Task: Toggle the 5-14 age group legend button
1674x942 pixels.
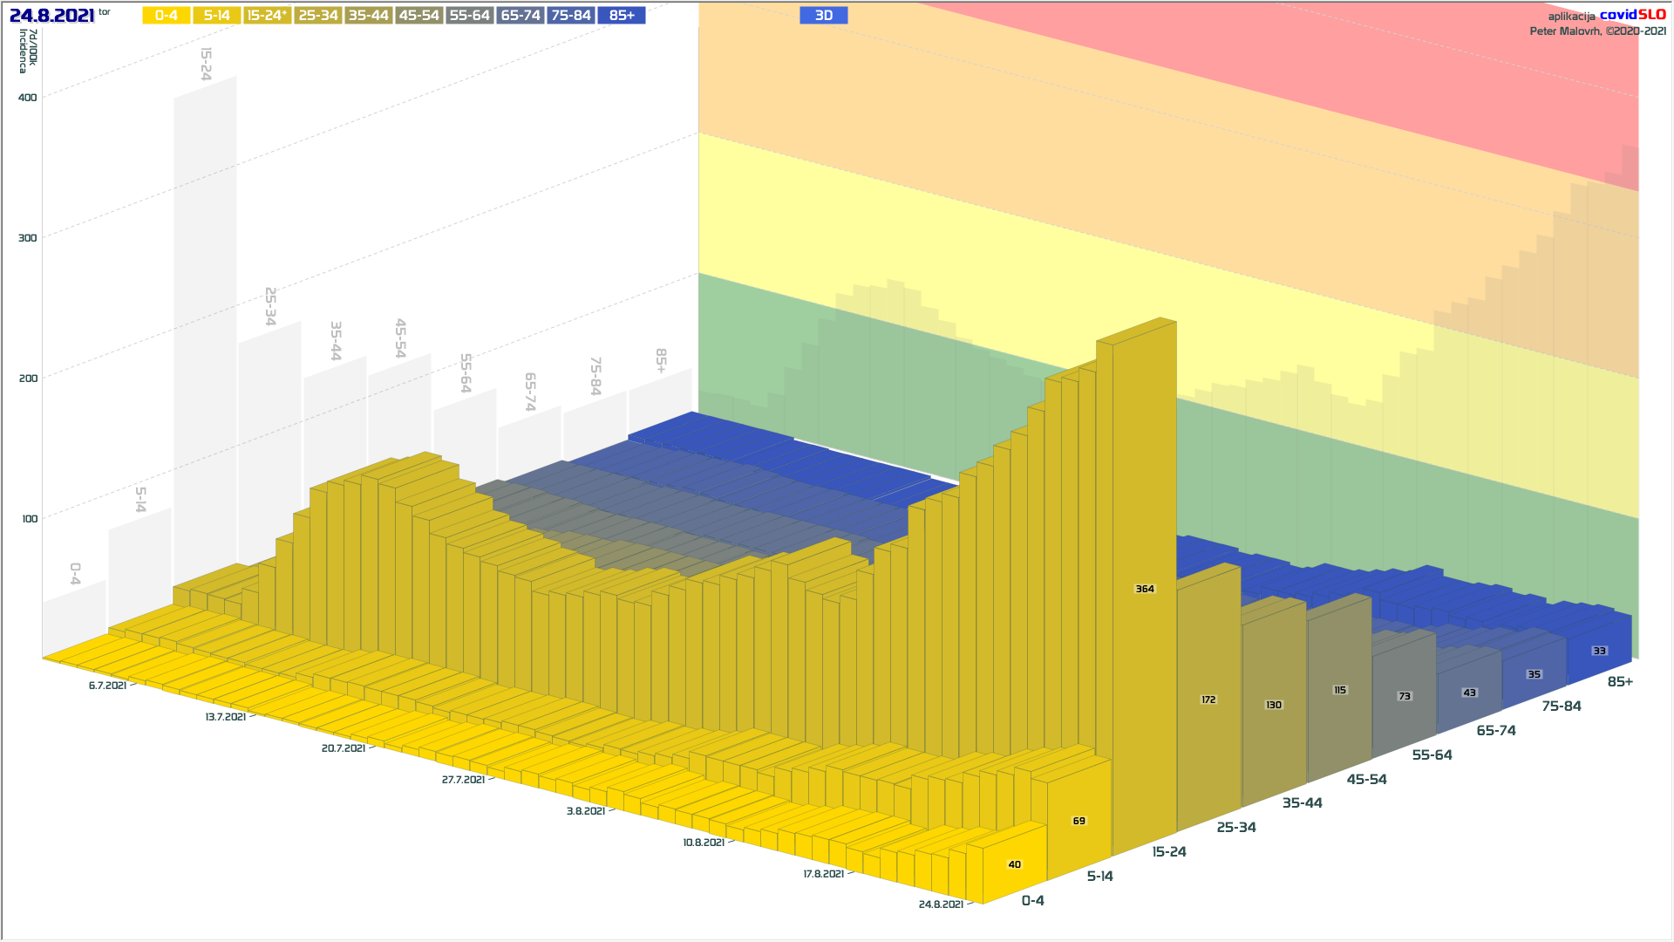Action: [x=216, y=16]
